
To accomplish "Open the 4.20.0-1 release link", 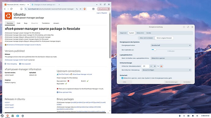I will [7, 102].
